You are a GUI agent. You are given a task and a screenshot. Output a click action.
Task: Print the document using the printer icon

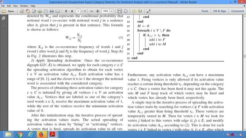click(52, 11)
